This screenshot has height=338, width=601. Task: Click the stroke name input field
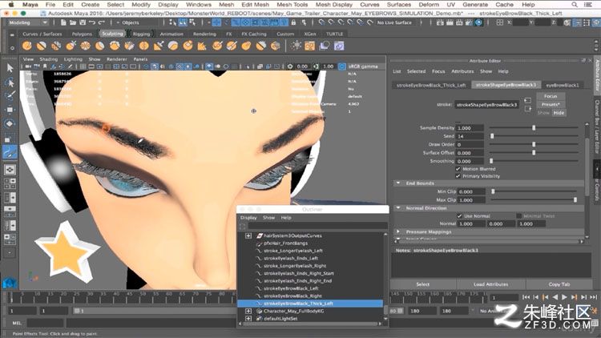(486, 105)
